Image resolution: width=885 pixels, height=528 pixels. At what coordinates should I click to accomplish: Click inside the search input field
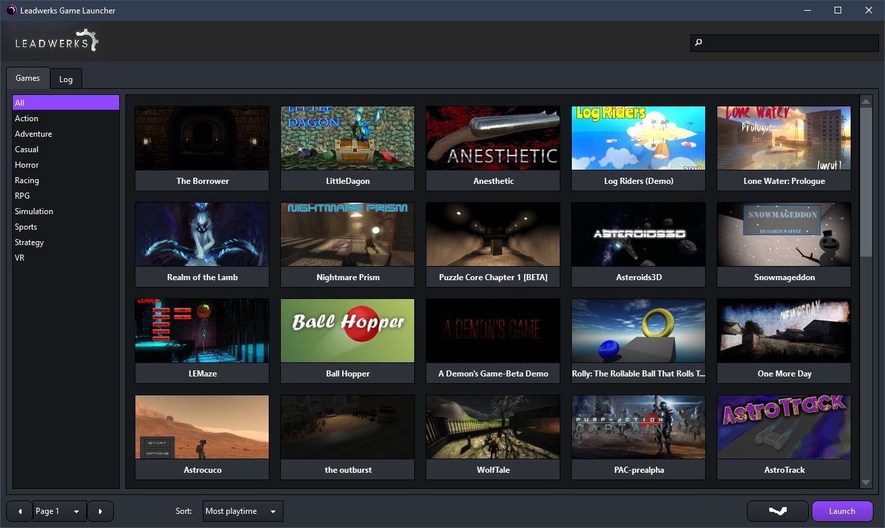[x=788, y=42]
